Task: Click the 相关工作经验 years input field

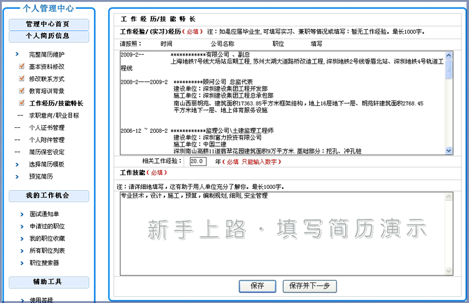Action: pyautogui.click(x=198, y=161)
